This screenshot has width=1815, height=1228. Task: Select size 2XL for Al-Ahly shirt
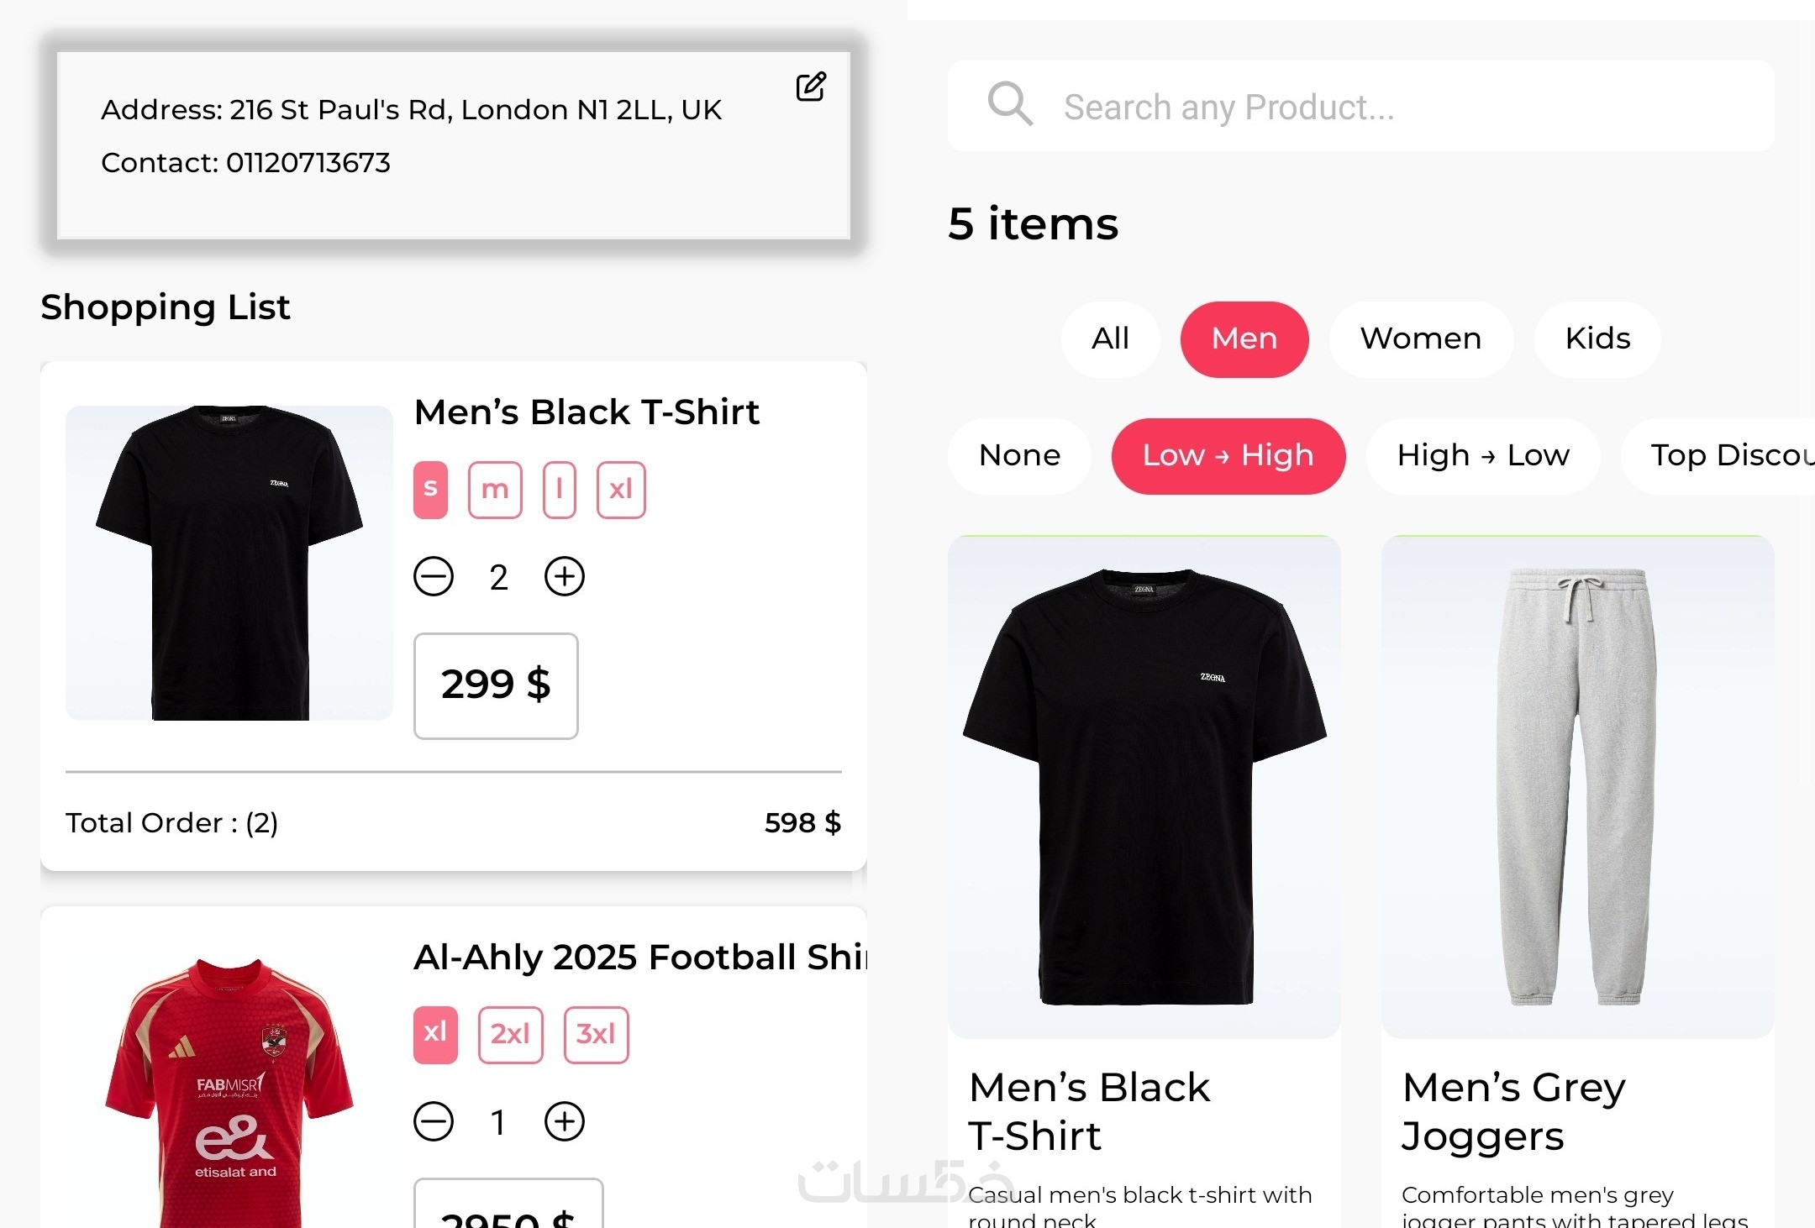point(510,1034)
